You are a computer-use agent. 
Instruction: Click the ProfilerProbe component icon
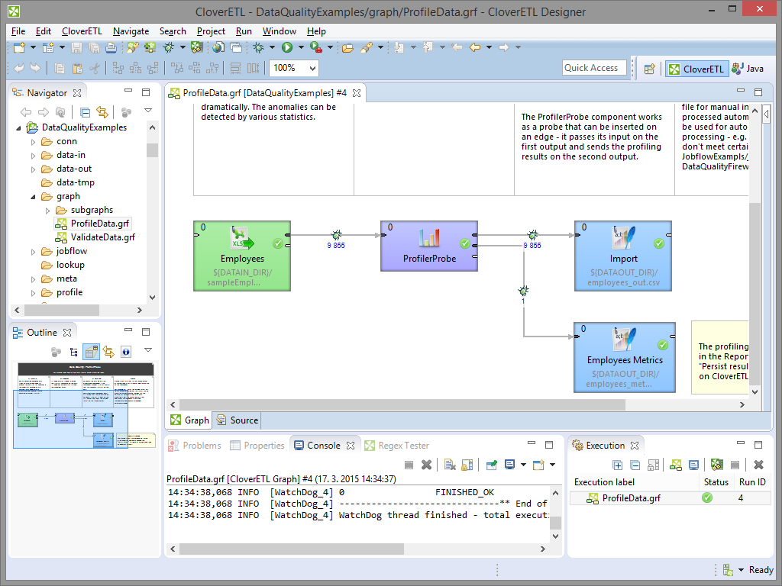pos(428,238)
